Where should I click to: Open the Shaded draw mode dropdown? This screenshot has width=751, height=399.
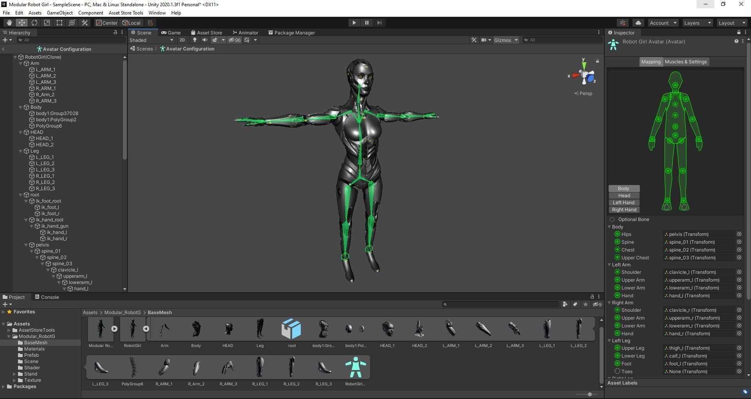coord(151,40)
